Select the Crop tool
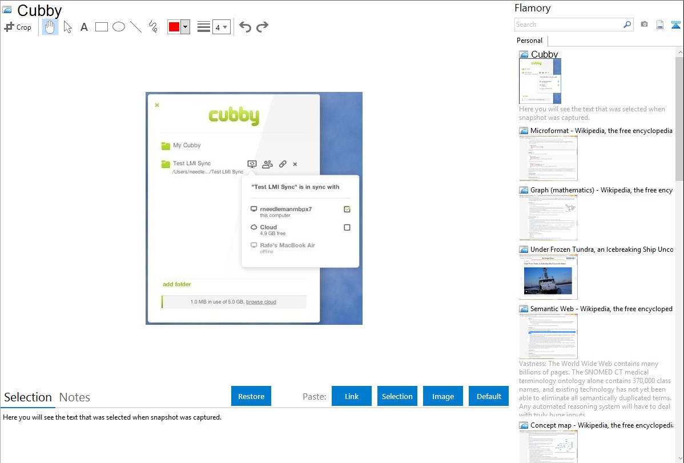The image size is (684, 463). 18,27
